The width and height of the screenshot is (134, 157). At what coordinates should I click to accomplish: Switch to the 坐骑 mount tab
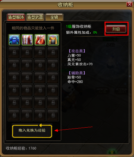(54, 17)
